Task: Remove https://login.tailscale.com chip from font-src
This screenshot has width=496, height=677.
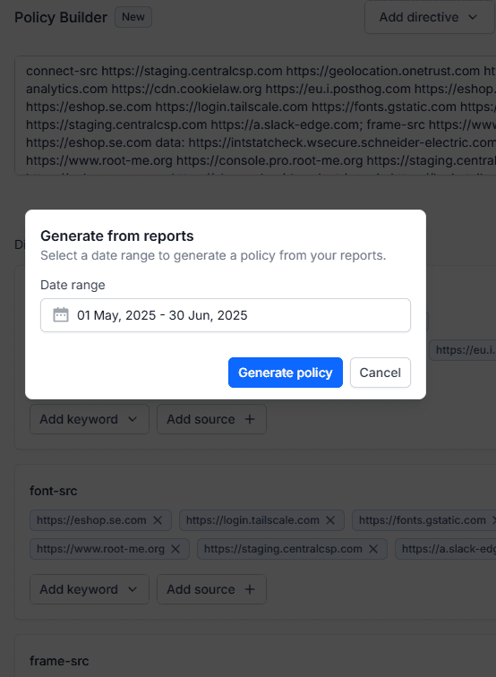Action: [330, 520]
